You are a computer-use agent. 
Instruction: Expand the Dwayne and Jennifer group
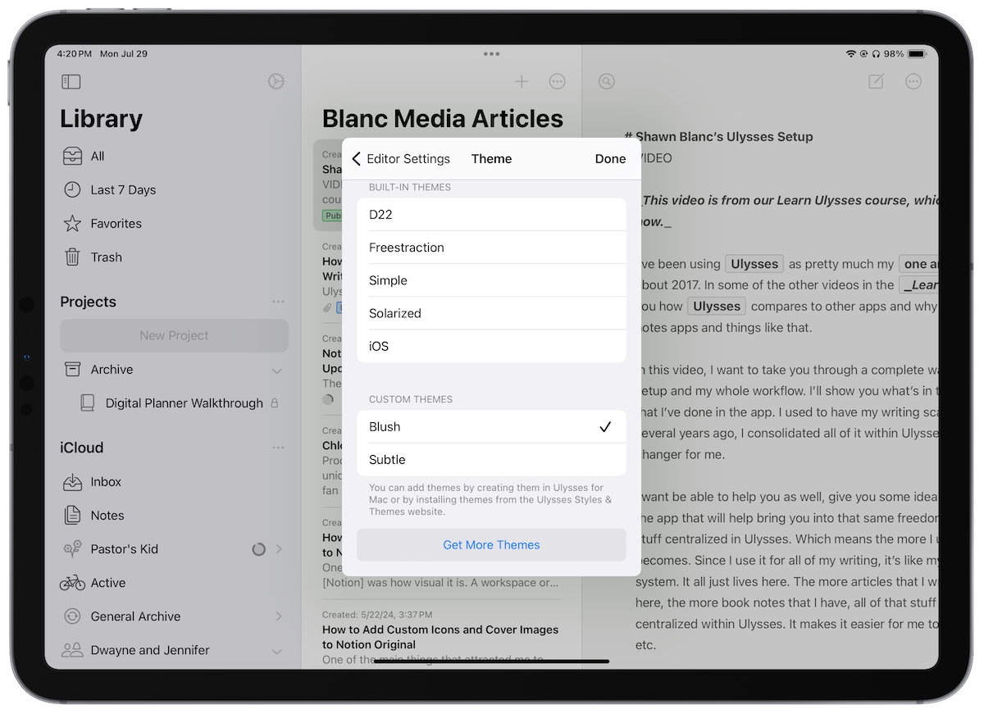tap(276, 651)
